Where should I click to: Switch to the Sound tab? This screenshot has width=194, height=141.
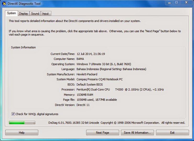point(35,14)
